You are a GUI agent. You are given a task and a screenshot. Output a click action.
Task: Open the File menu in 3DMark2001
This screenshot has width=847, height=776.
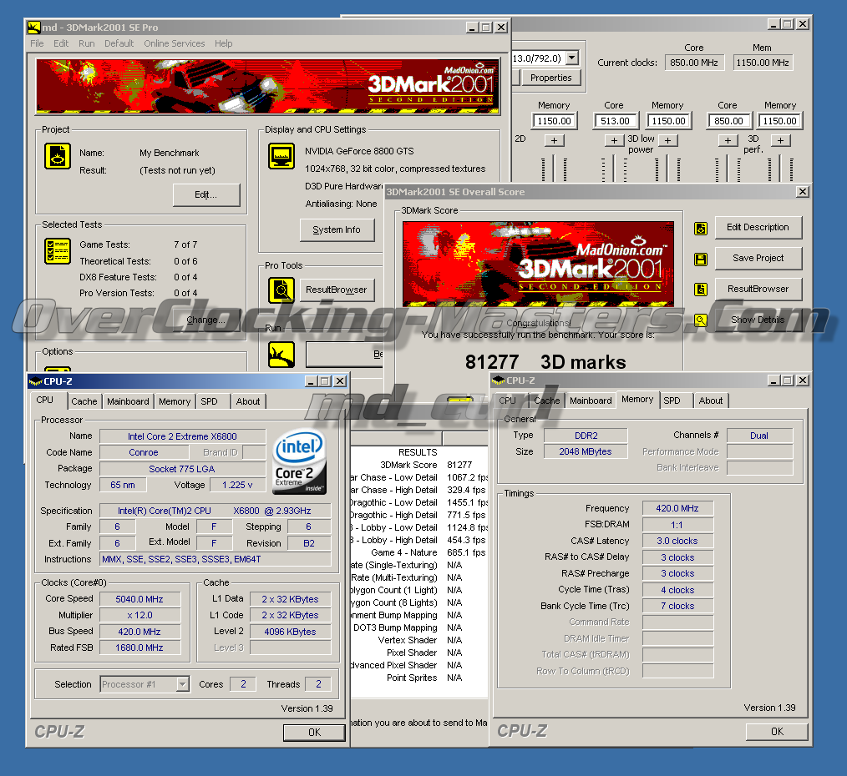click(x=37, y=43)
